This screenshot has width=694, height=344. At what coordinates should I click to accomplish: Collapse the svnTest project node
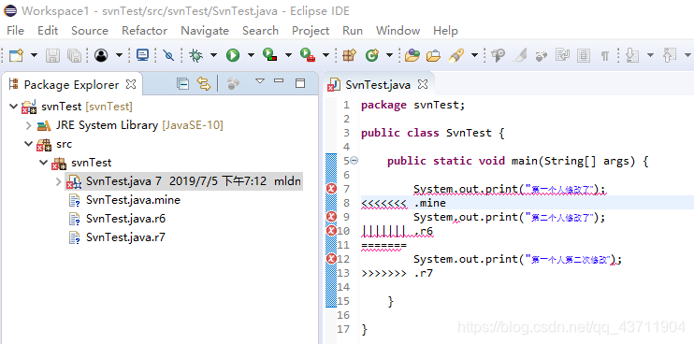click(14, 107)
